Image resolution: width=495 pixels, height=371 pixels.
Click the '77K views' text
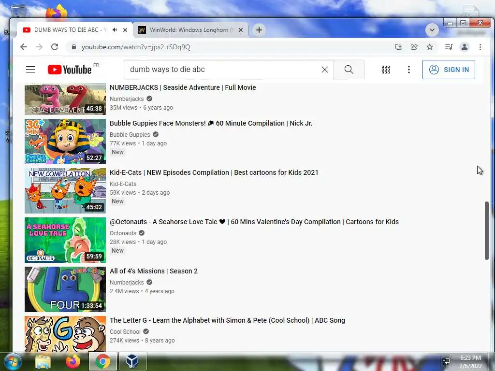coord(122,143)
